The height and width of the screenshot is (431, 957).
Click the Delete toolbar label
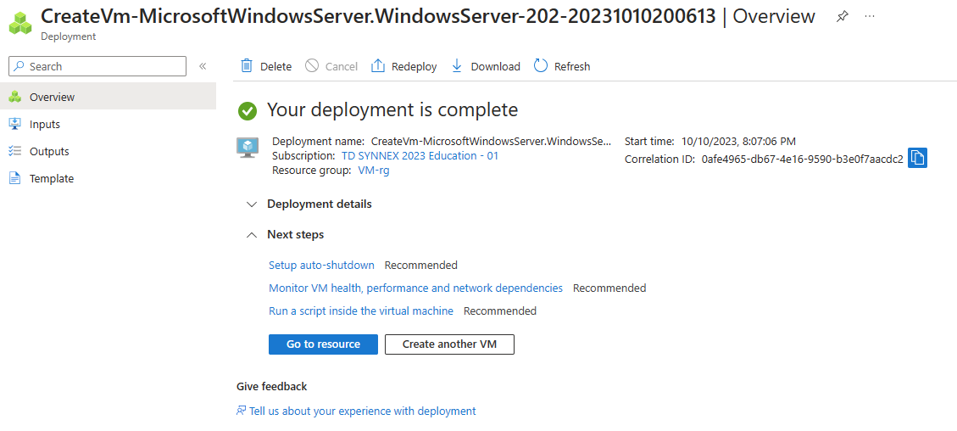pos(275,66)
